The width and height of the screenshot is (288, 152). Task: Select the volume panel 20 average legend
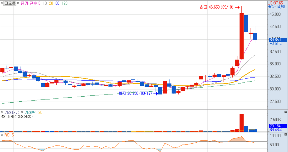pyautogui.click(x=40, y=112)
